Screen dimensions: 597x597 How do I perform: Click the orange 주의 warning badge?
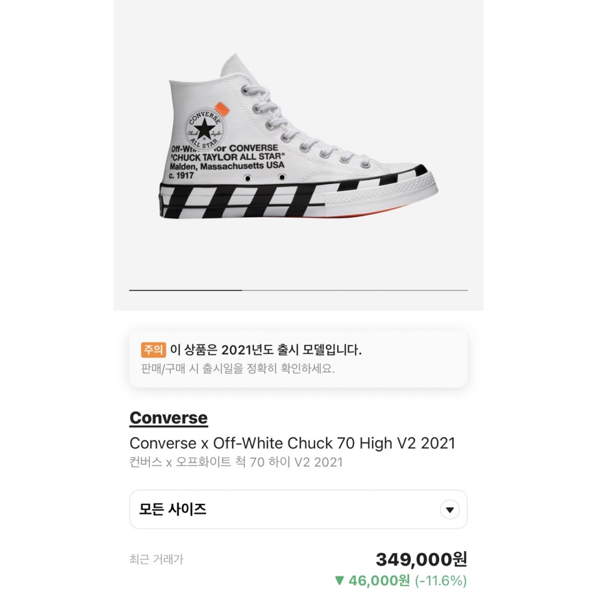click(x=153, y=349)
